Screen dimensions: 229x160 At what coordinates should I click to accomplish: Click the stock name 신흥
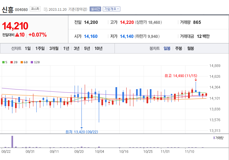point(8,9)
